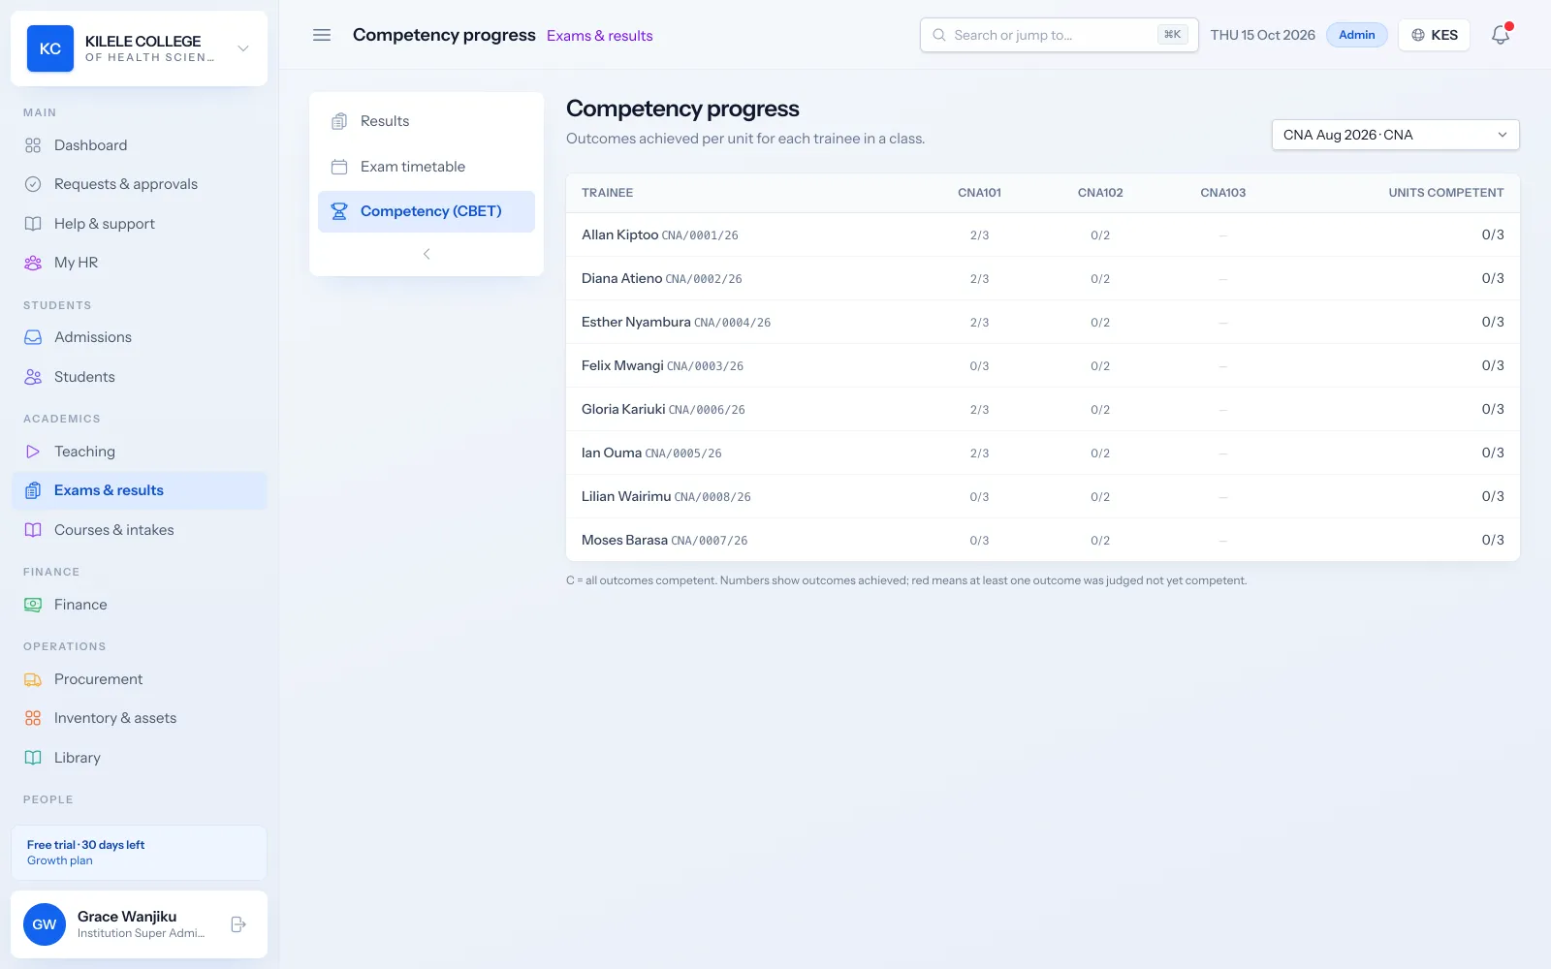Click the Admin role badge

point(1356,35)
